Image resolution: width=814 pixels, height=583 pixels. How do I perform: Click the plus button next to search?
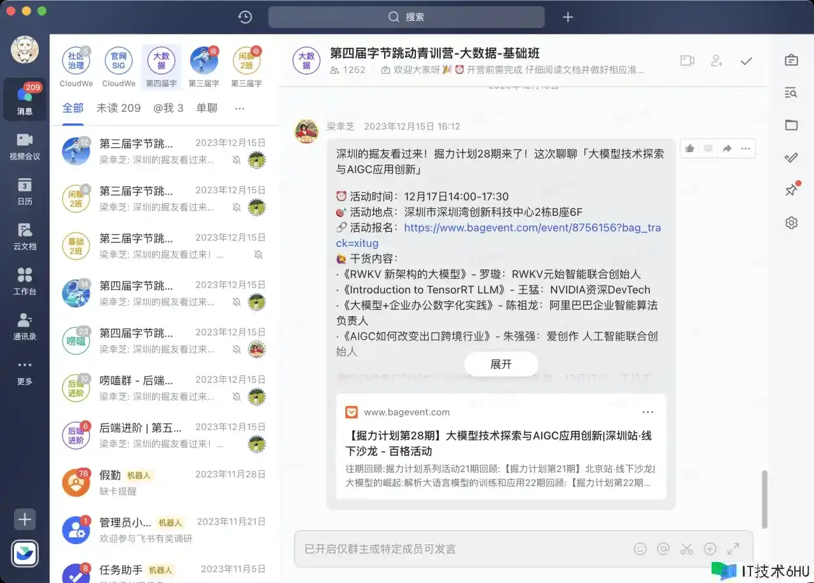568,17
